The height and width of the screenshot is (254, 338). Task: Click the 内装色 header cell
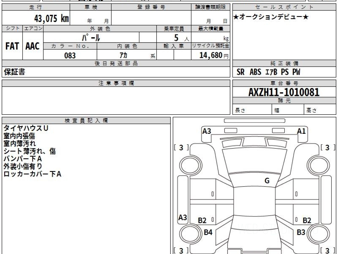[127, 46]
